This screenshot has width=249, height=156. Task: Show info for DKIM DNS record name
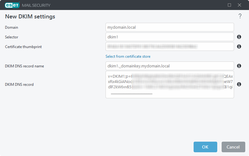coord(239,66)
